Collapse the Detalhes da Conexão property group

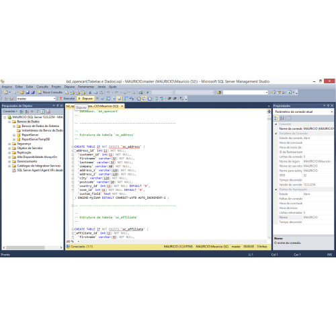coord(276,134)
